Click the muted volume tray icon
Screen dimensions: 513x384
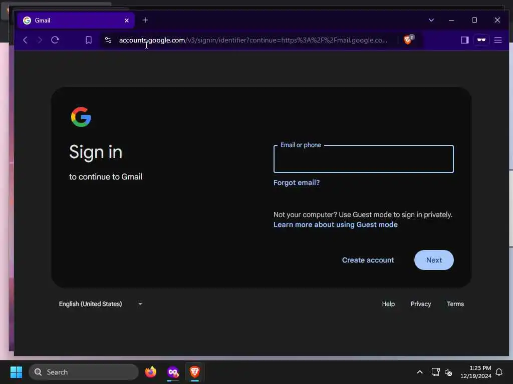(x=448, y=372)
